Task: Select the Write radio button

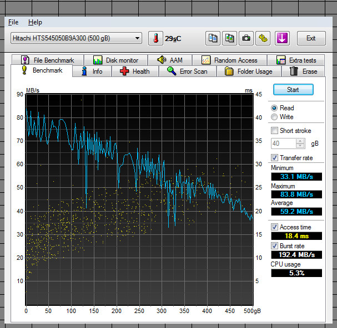Action: pos(274,117)
